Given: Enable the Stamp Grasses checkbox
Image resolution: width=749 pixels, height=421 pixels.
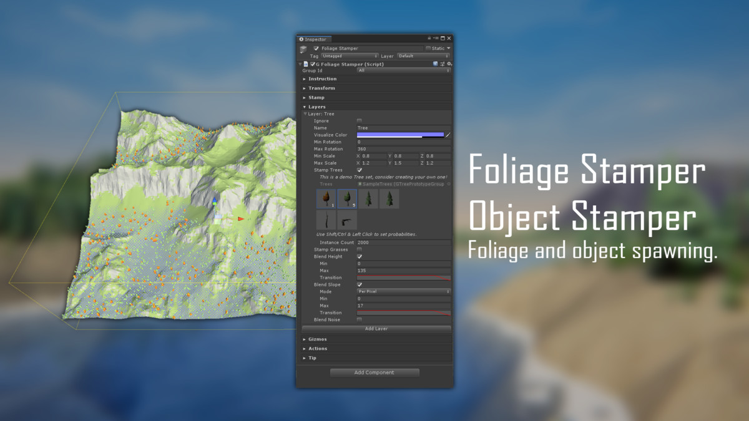Looking at the screenshot, I should click(359, 249).
